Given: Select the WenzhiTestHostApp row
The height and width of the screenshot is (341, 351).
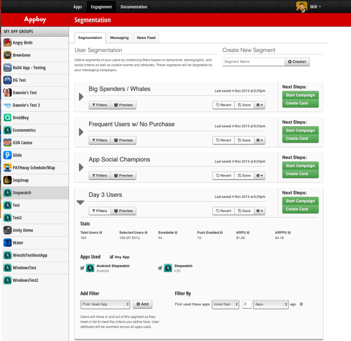Looking at the screenshot, I should (35, 255).
